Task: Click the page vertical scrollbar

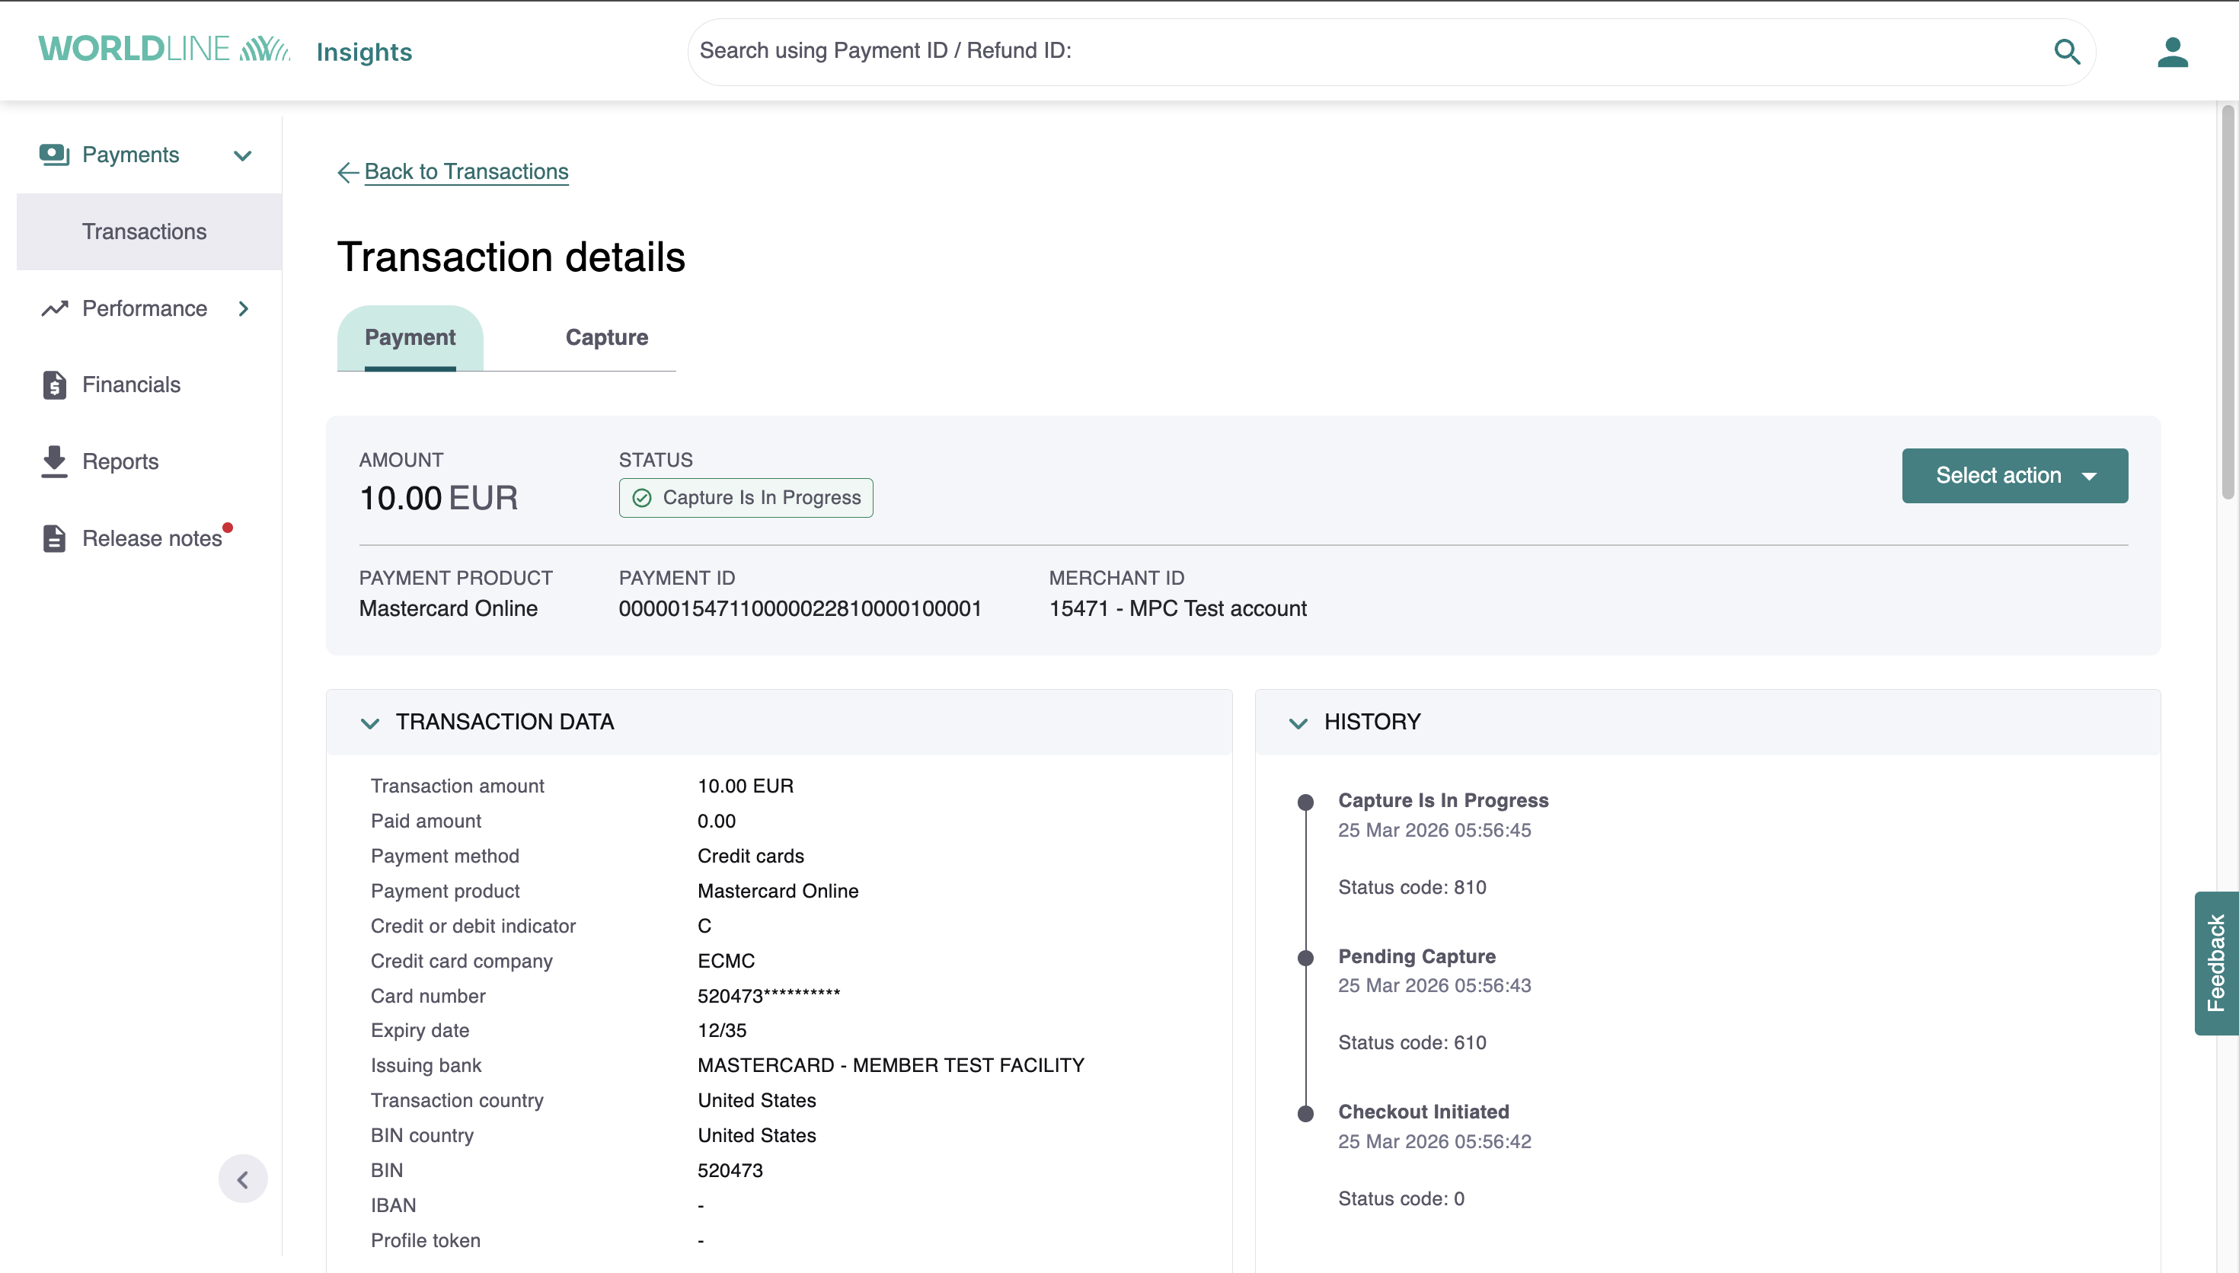Action: point(2228,301)
